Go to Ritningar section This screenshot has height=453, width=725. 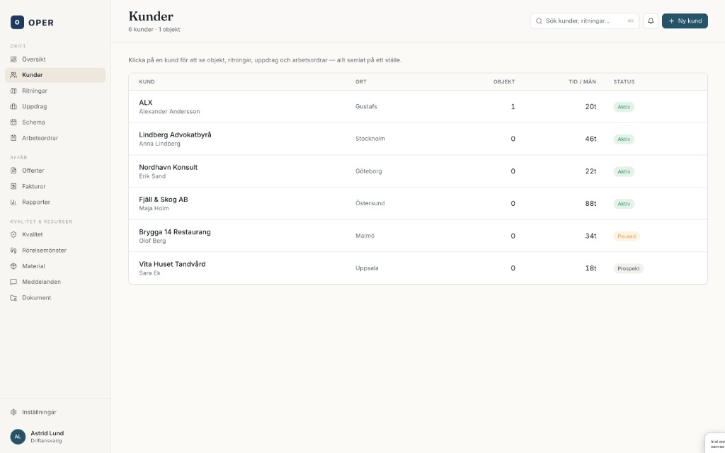55,91
